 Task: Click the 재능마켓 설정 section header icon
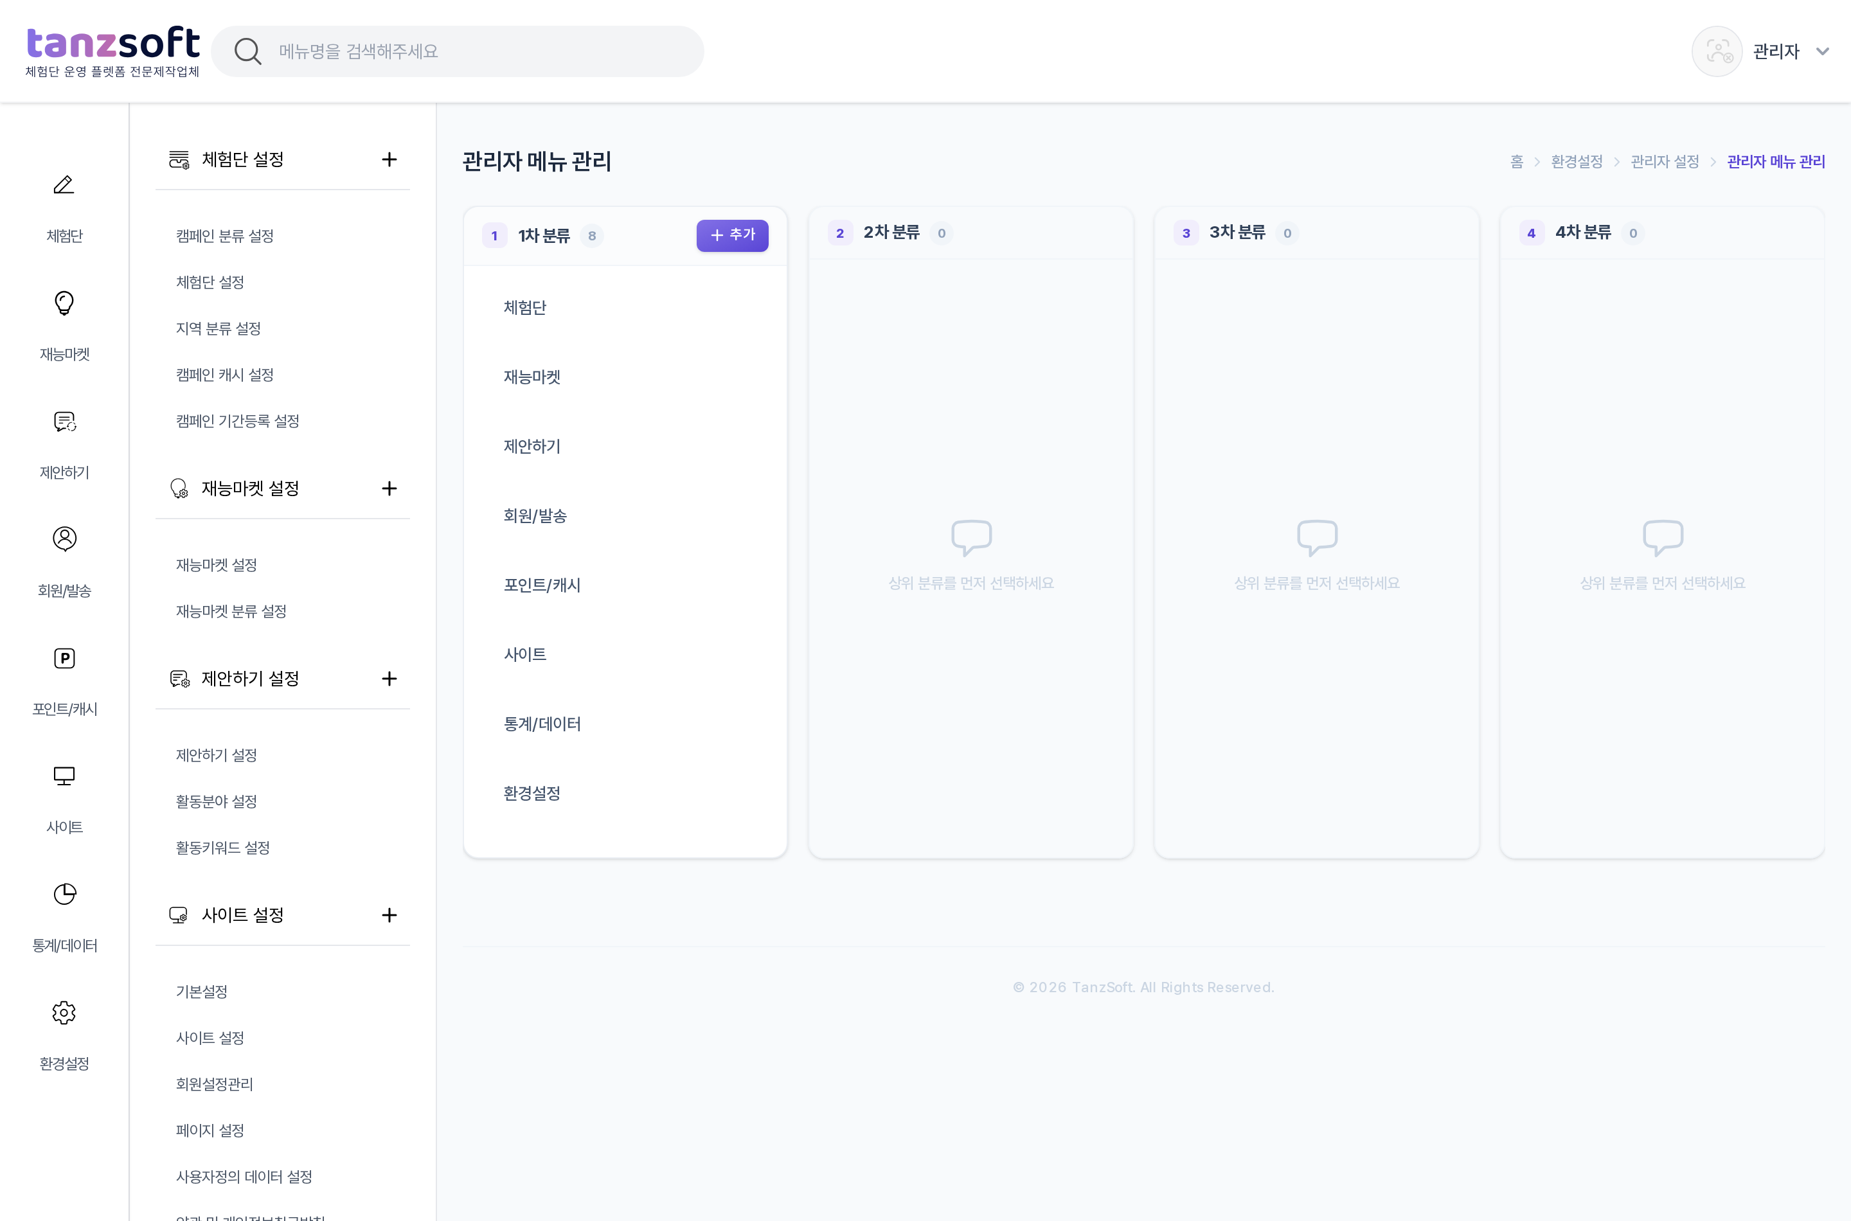coord(179,488)
